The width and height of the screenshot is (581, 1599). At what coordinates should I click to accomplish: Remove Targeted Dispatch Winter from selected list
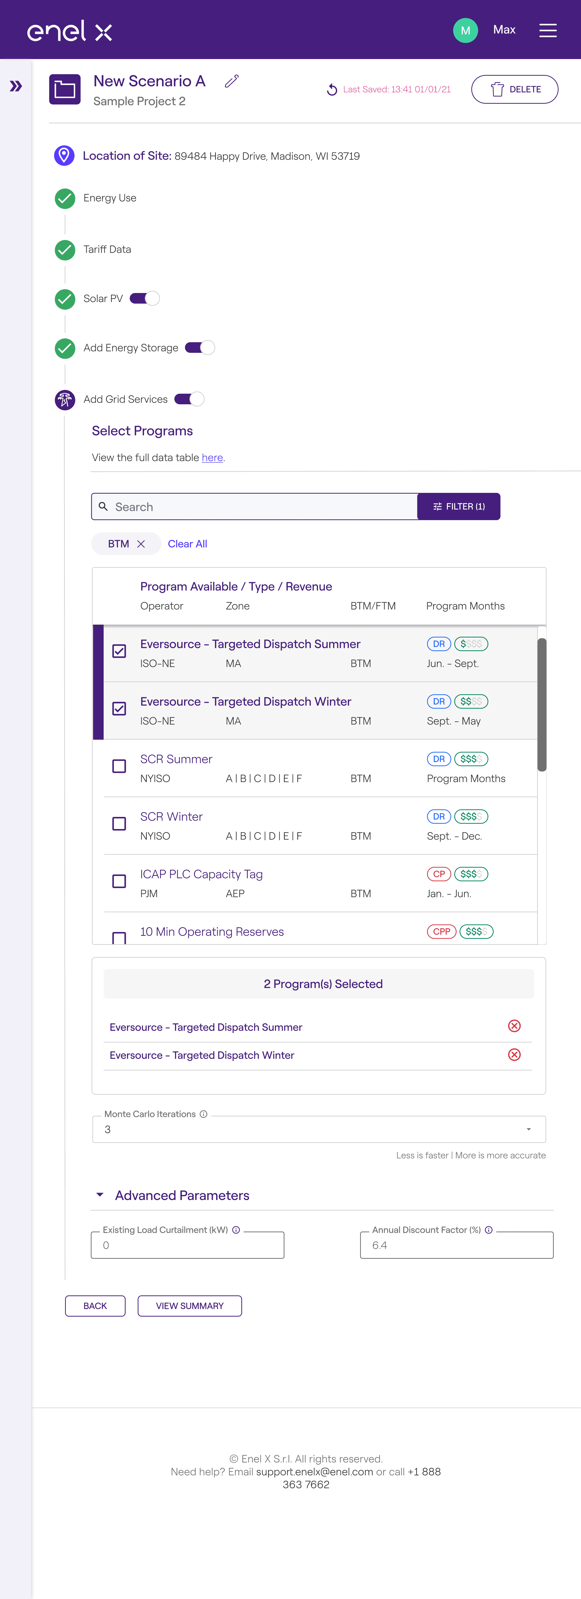point(514,1055)
